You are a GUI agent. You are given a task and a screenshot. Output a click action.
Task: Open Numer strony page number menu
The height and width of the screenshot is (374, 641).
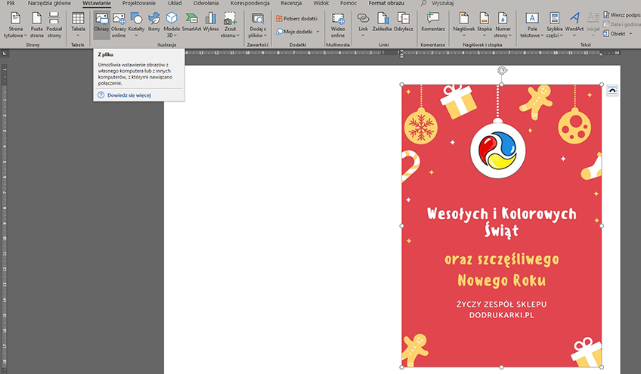coord(503,25)
